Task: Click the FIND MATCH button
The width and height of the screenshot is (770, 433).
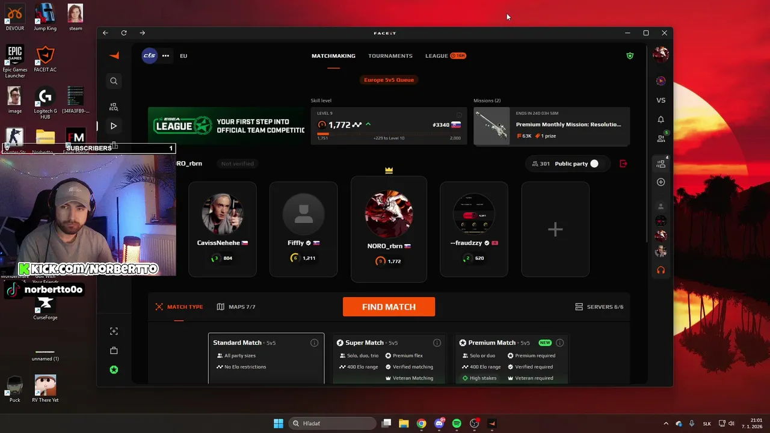Action: click(x=389, y=307)
